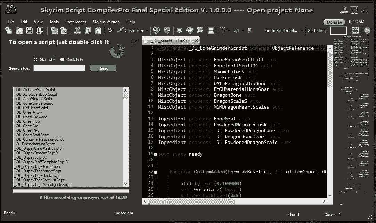Redo the last edit
Screen dimensions: 376x223
click(167, 31)
